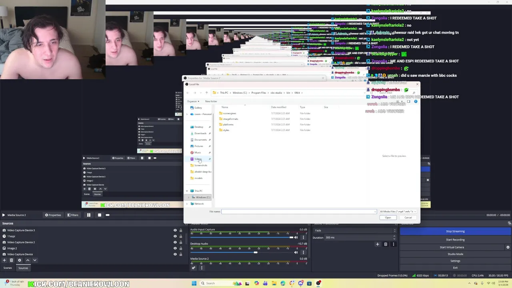Click Stop Streaming button
This screenshot has width=512, height=288.
coord(455,231)
